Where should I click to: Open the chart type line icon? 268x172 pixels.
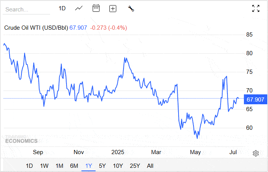point(79,8)
